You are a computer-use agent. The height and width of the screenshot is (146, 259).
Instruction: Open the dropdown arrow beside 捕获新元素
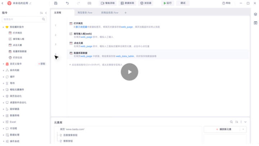click(244, 129)
